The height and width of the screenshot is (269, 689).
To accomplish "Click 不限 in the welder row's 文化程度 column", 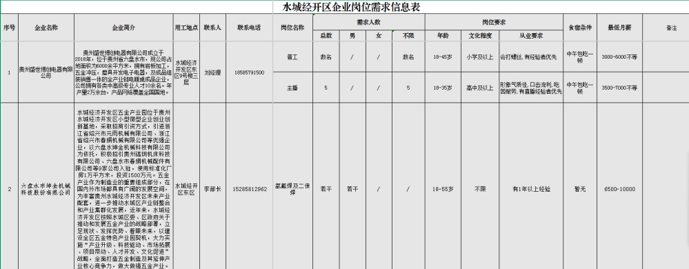I will (x=480, y=189).
